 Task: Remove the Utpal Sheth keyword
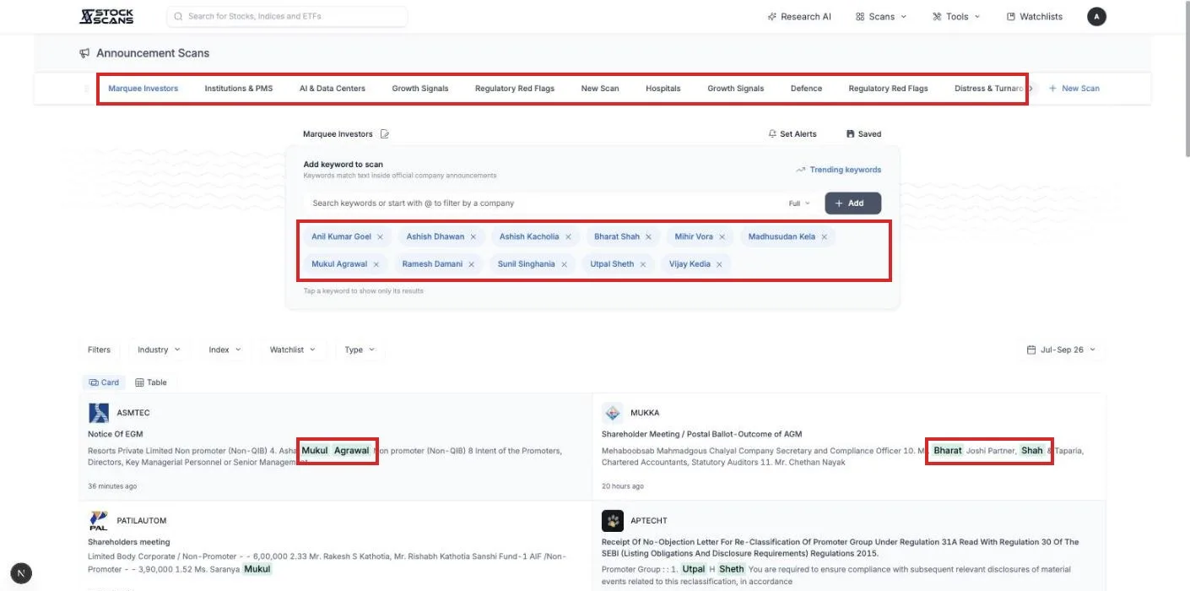coord(642,264)
